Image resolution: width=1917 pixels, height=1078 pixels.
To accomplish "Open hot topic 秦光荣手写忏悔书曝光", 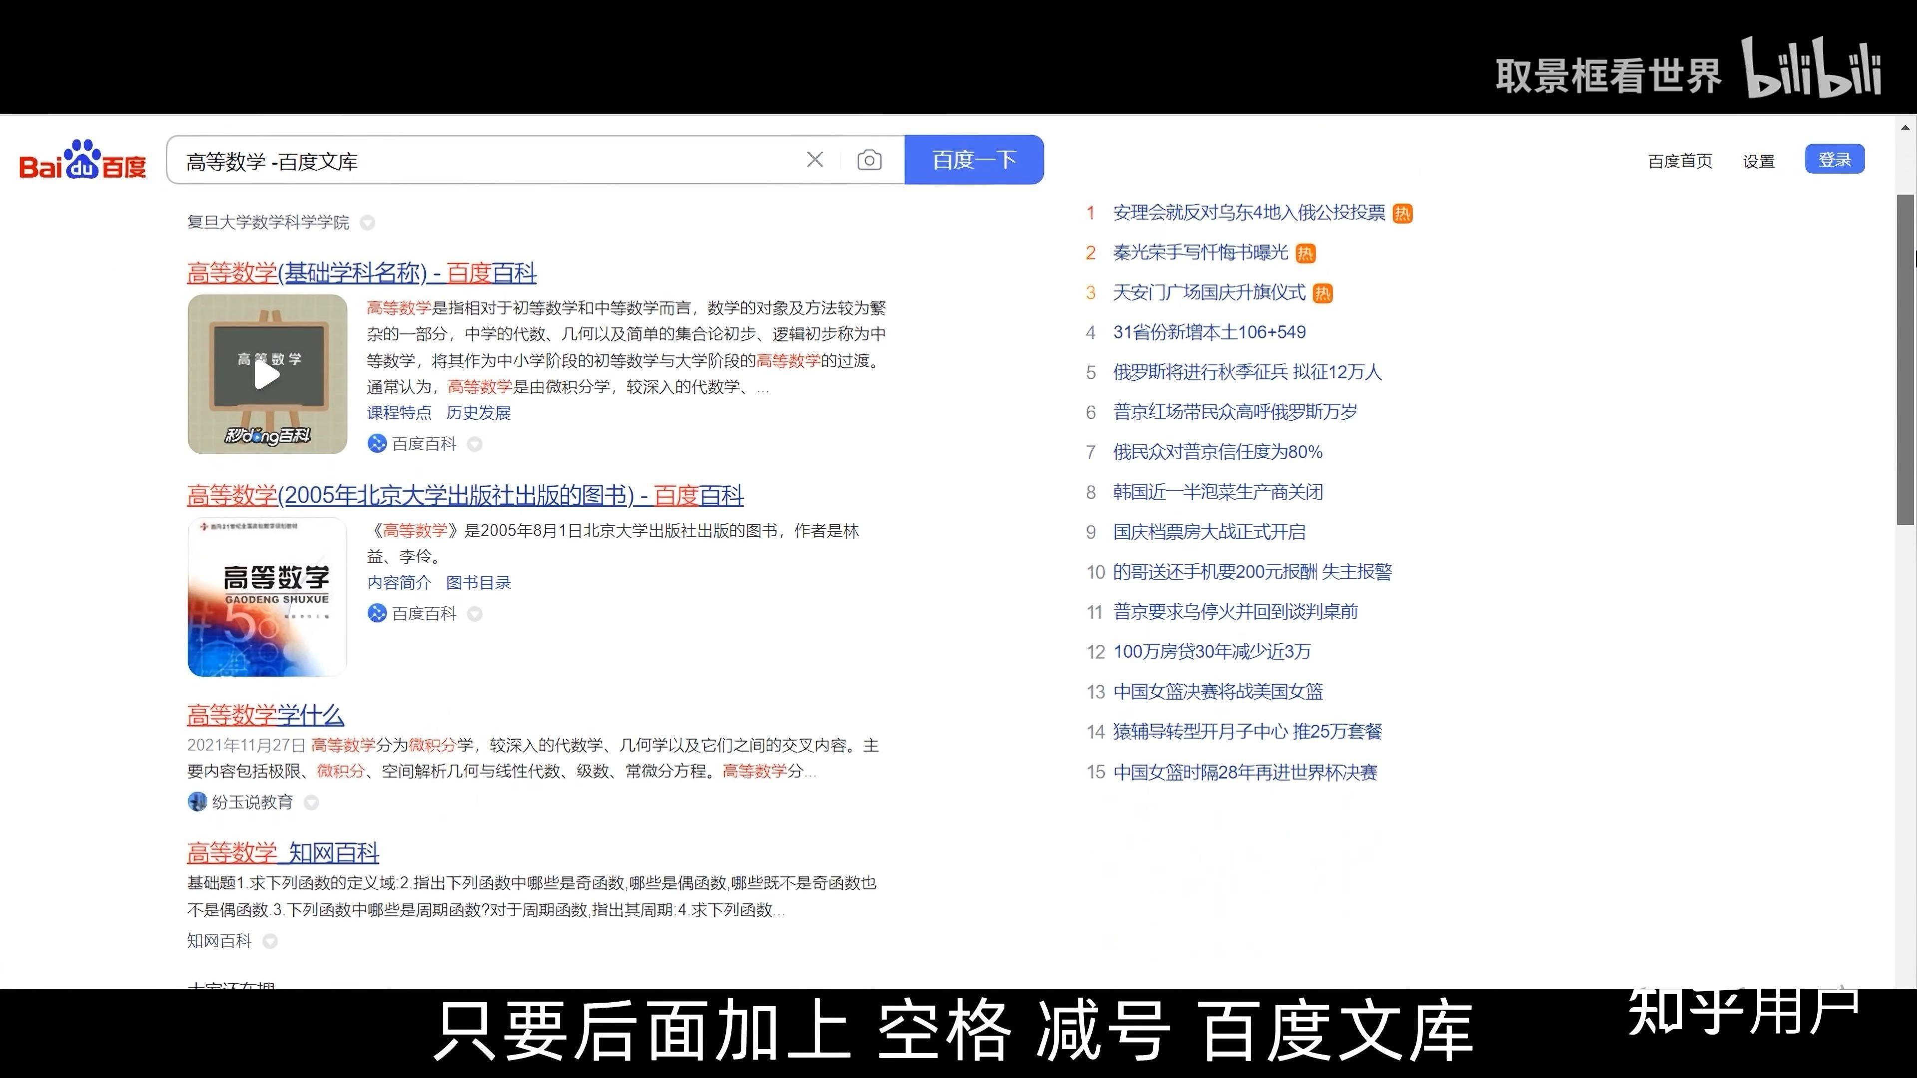I will click(1200, 253).
